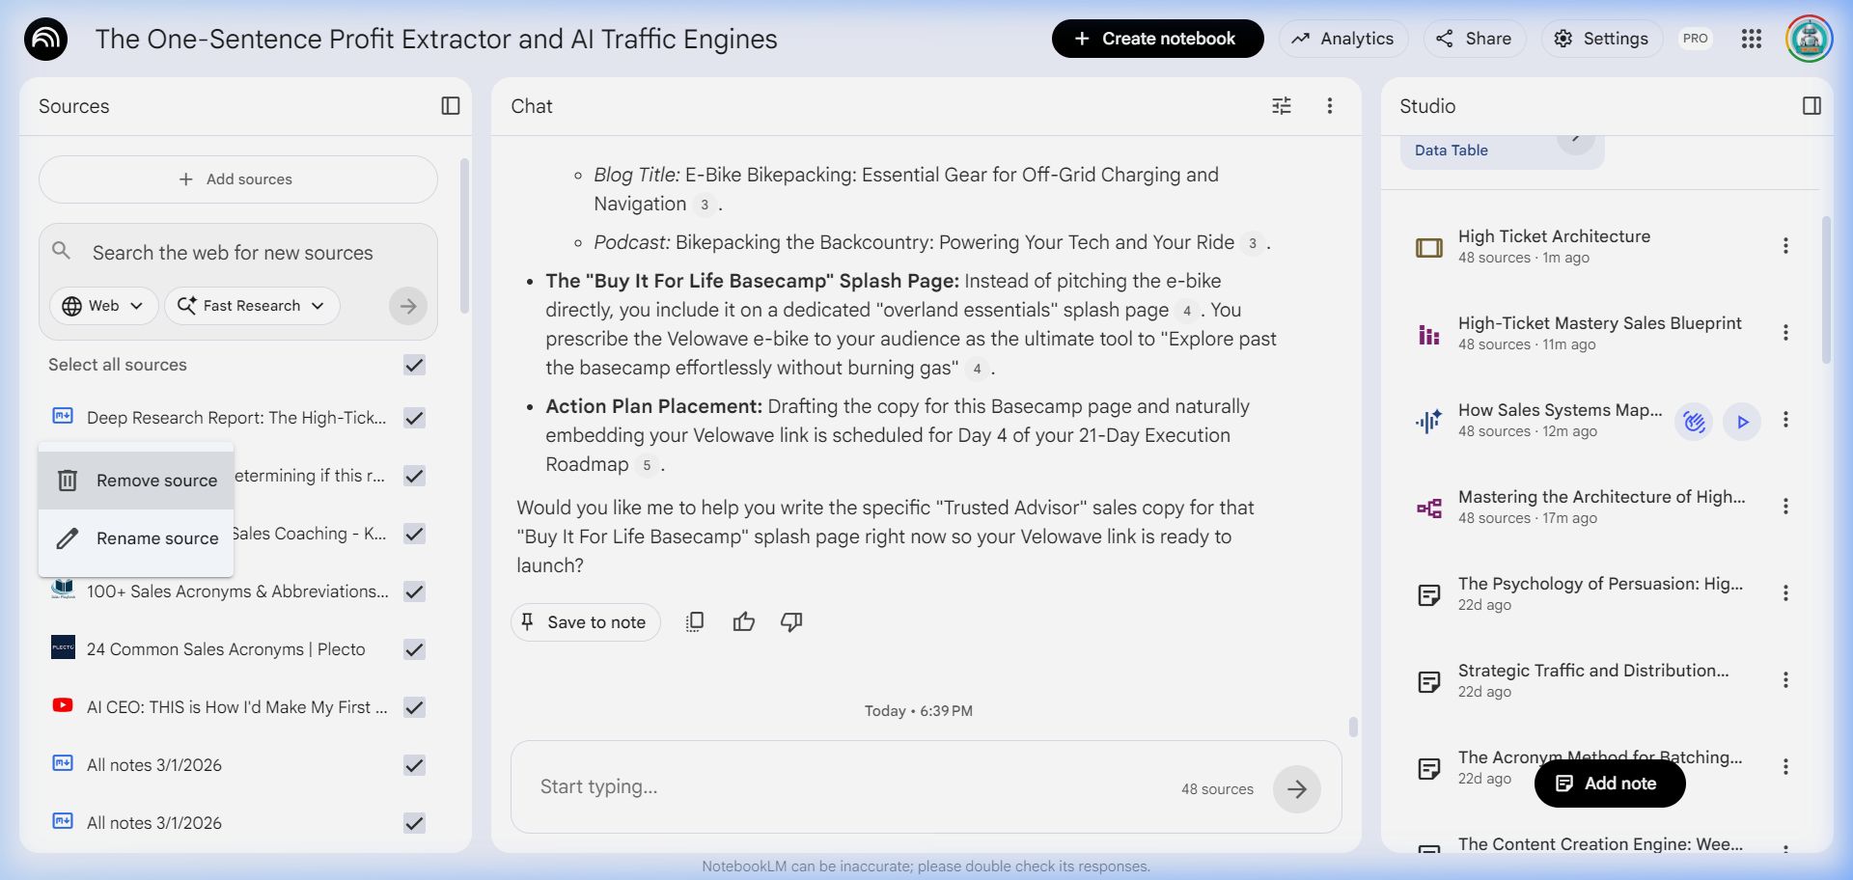Collapse the Sources panel
This screenshot has height=880, width=1853.
click(x=450, y=106)
